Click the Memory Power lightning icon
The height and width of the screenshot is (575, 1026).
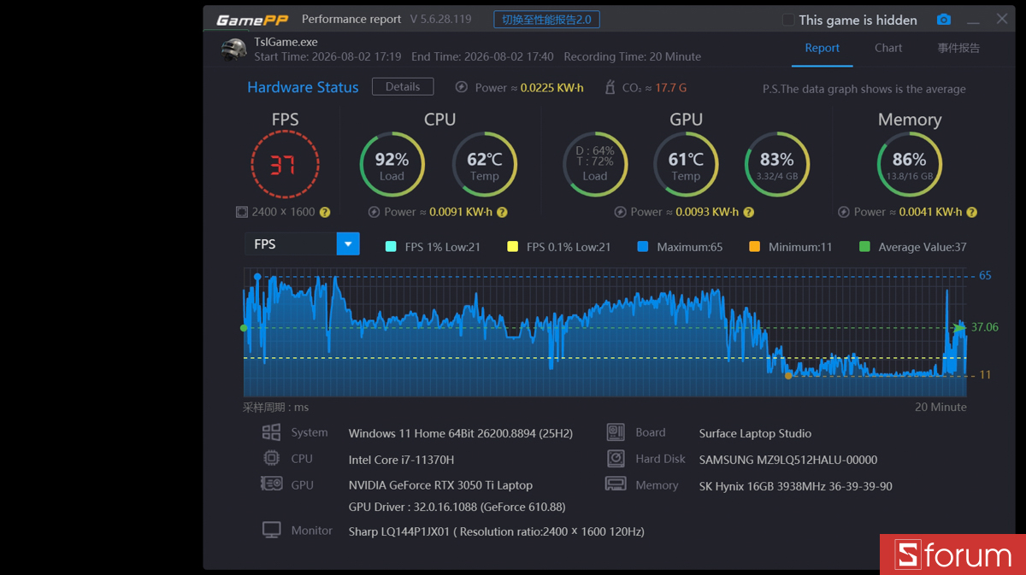(x=844, y=212)
